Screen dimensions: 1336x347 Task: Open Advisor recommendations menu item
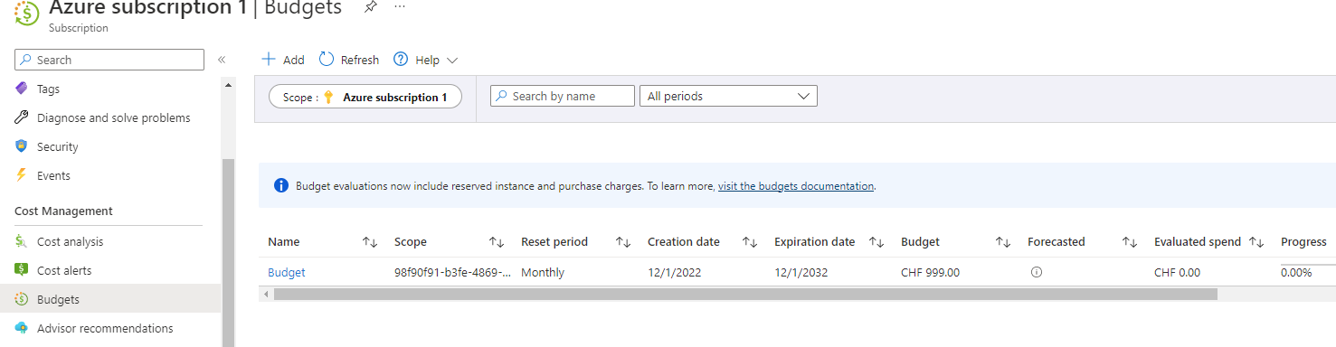(x=105, y=328)
